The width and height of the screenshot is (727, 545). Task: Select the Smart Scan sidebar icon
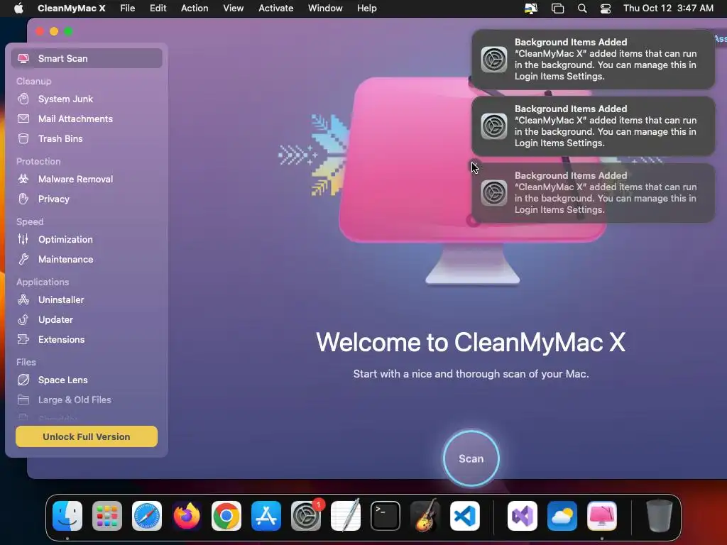[x=23, y=58]
